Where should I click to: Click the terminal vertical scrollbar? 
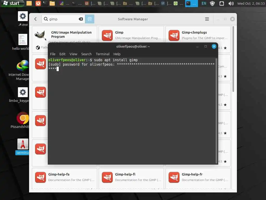click(x=216, y=110)
